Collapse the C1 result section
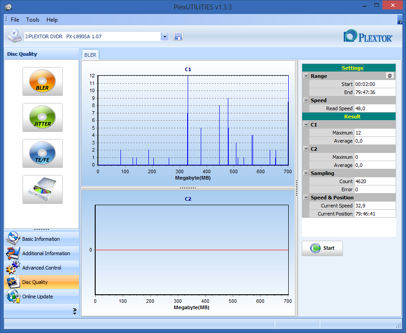The image size is (406, 333). coord(306,124)
